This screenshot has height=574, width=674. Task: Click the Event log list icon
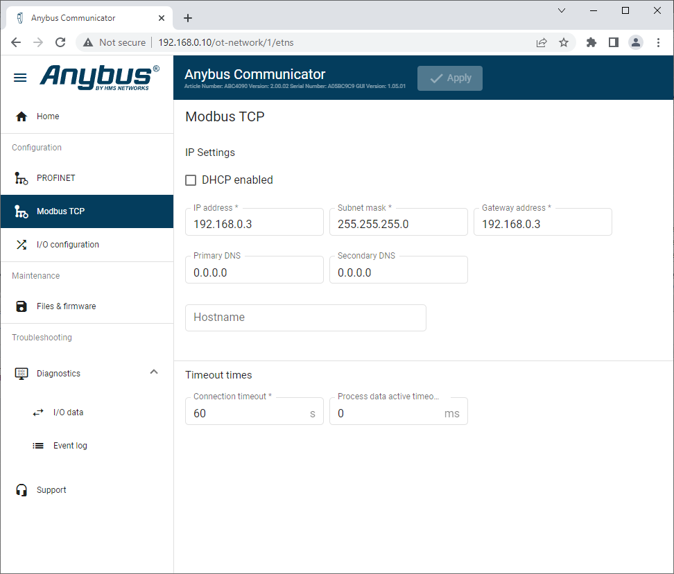[38, 446]
